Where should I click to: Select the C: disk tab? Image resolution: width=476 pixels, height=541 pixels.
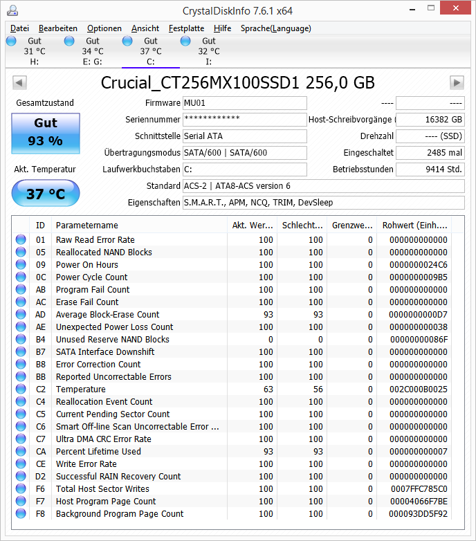[x=151, y=51]
